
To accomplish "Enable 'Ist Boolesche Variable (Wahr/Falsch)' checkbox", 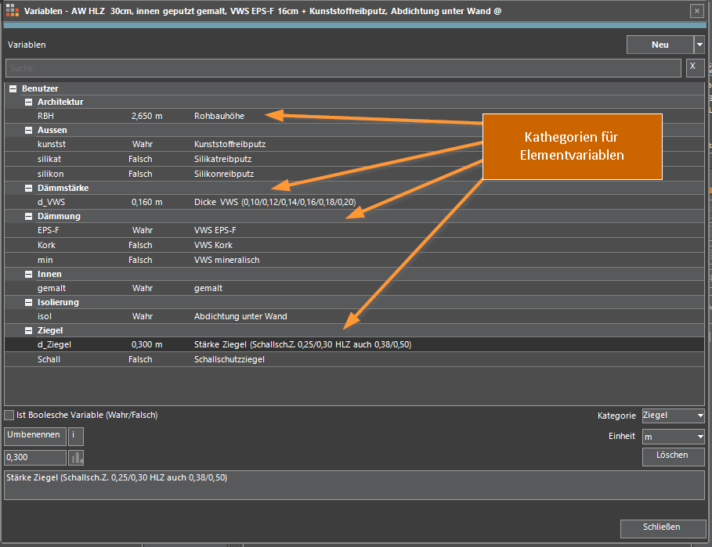I will pos(9,415).
